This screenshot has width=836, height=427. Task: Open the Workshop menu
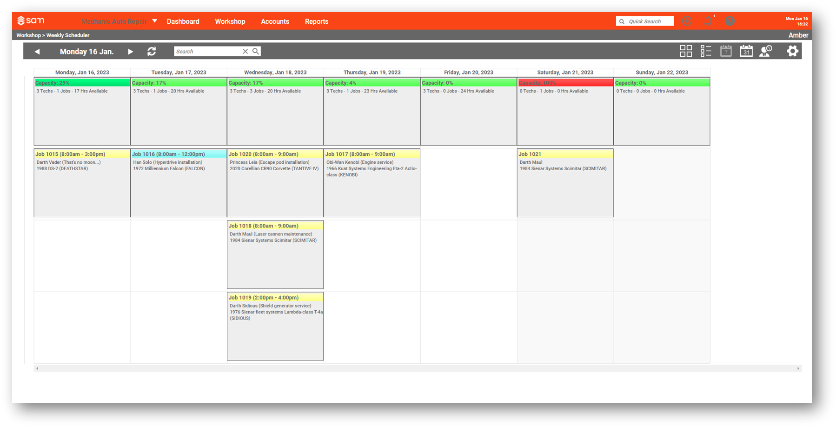click(x=230, y=21)
